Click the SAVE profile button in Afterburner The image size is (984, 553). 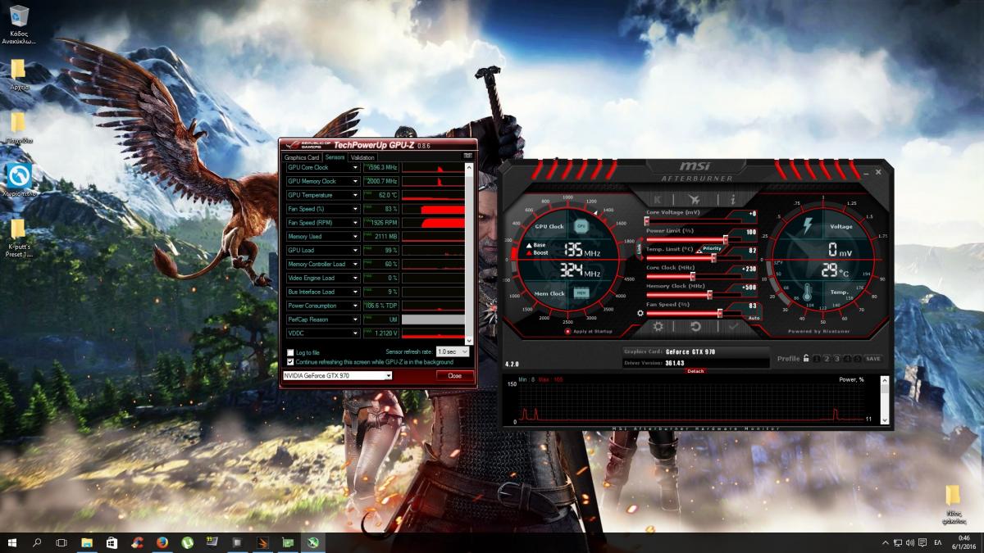(x=873, y=359)
